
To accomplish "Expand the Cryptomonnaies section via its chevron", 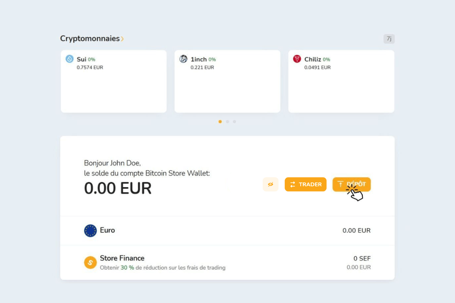I will [122, 38].
